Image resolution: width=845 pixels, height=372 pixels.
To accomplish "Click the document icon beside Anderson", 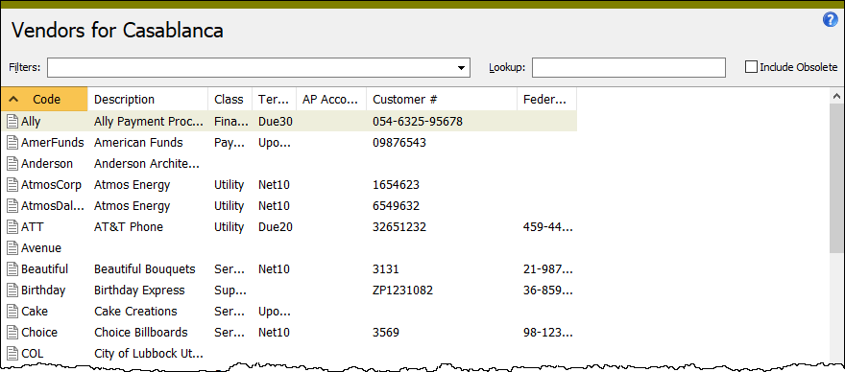I will coord(12,164).
